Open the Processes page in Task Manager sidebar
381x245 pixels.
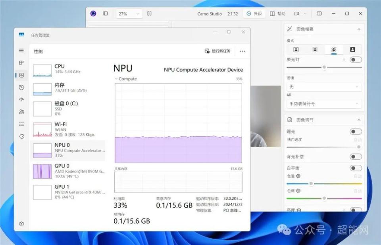[21, 63]
